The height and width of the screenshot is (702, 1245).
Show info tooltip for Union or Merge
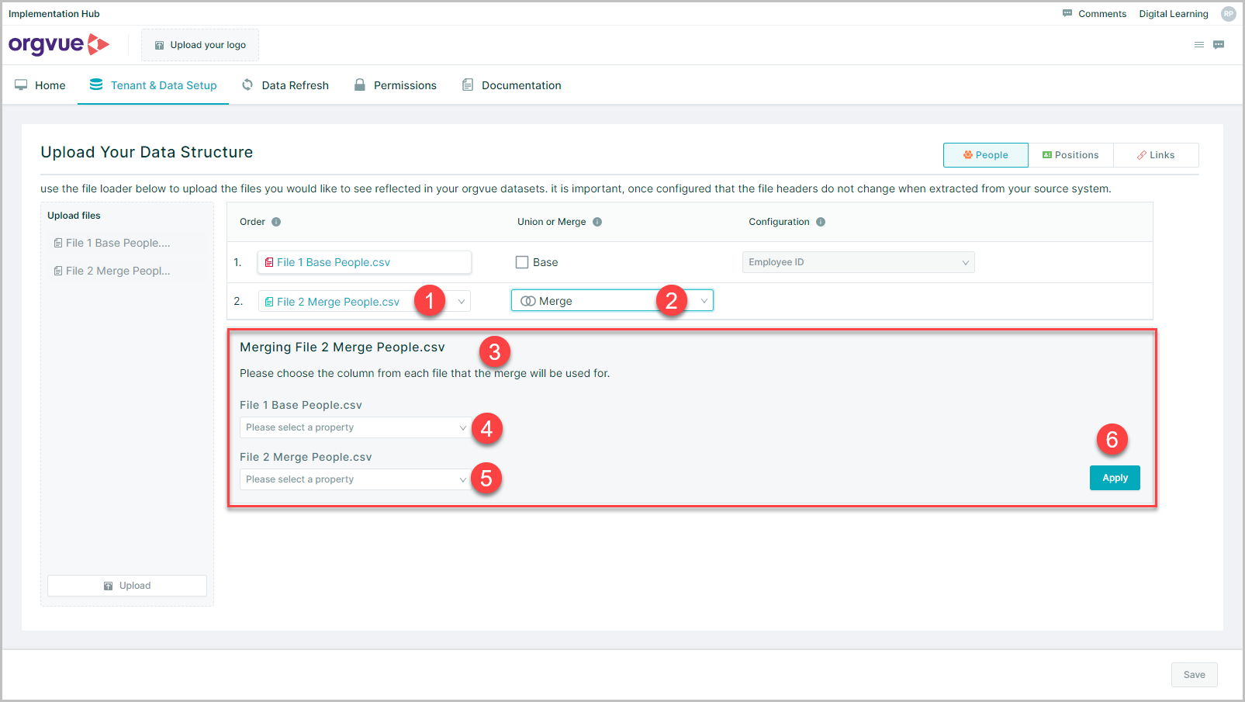click(x=597, y=222)
